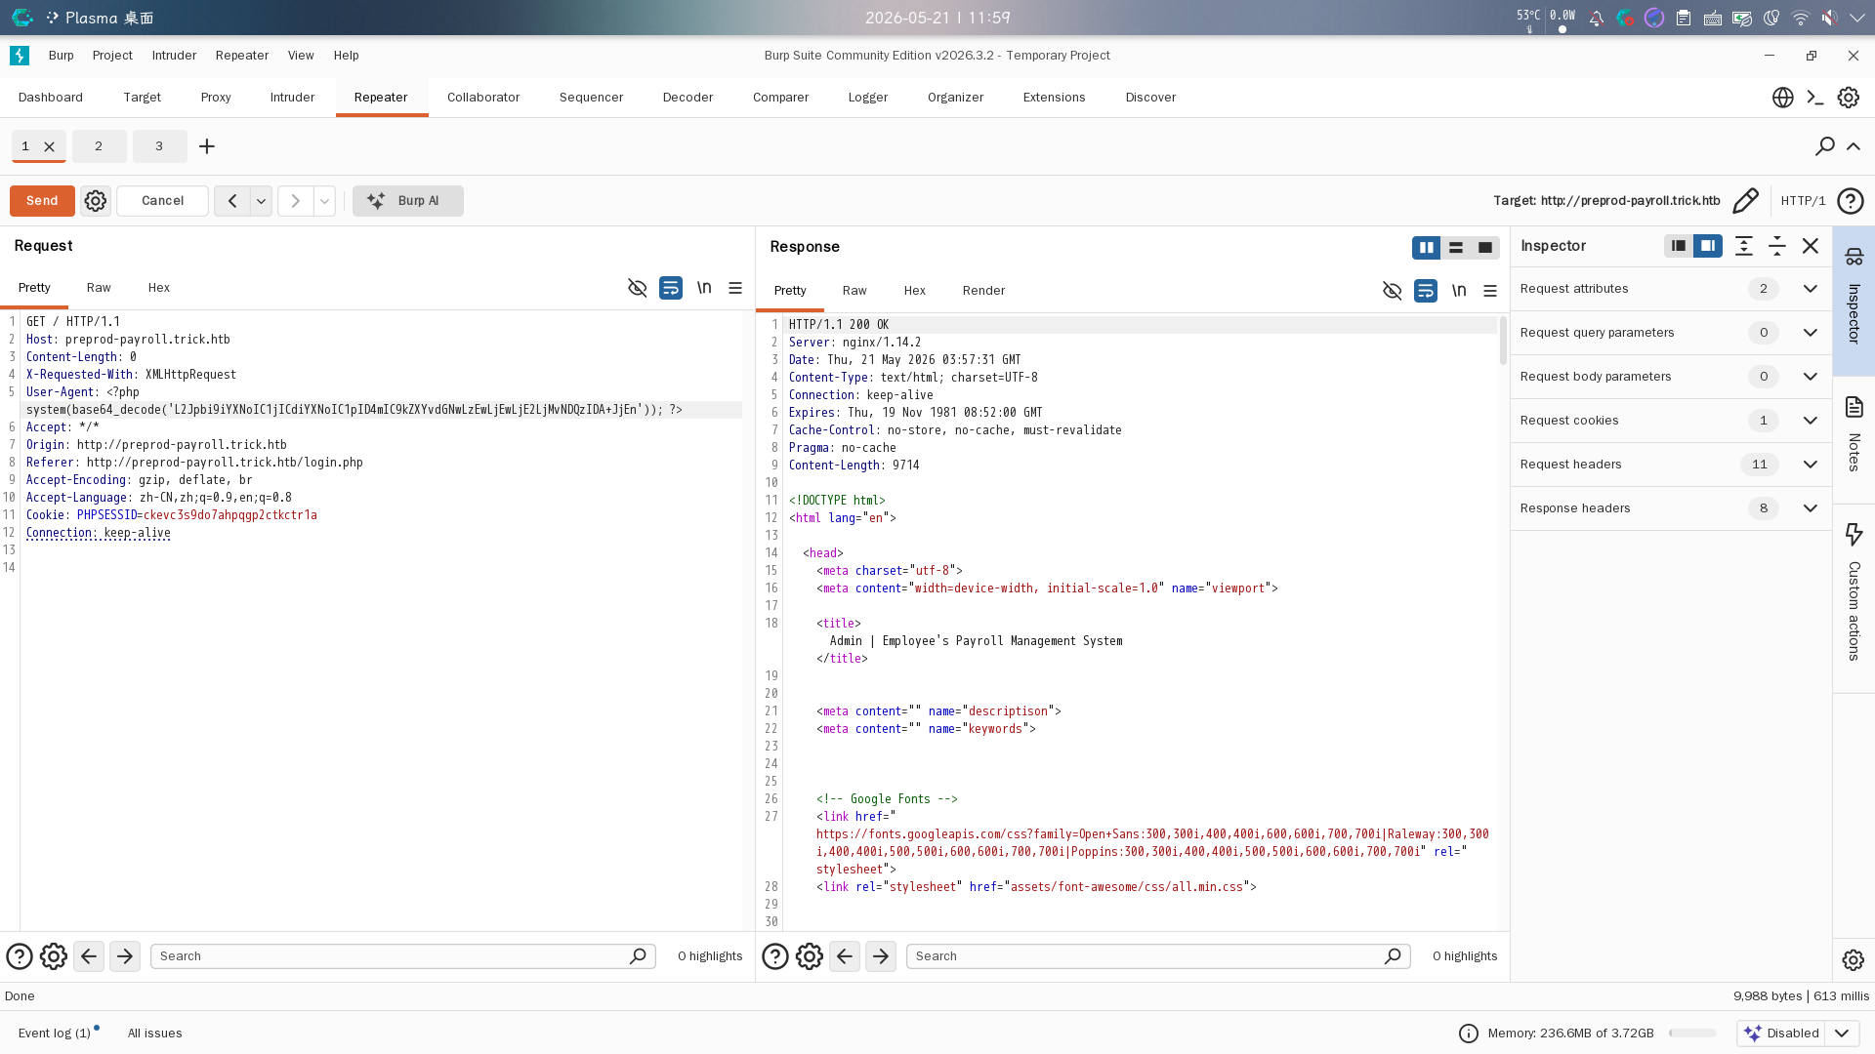The height and width of the screenshot is (1054, 1875).
Task: Switch to top-bottom request/response layout
Action: tap(1456, 248)
